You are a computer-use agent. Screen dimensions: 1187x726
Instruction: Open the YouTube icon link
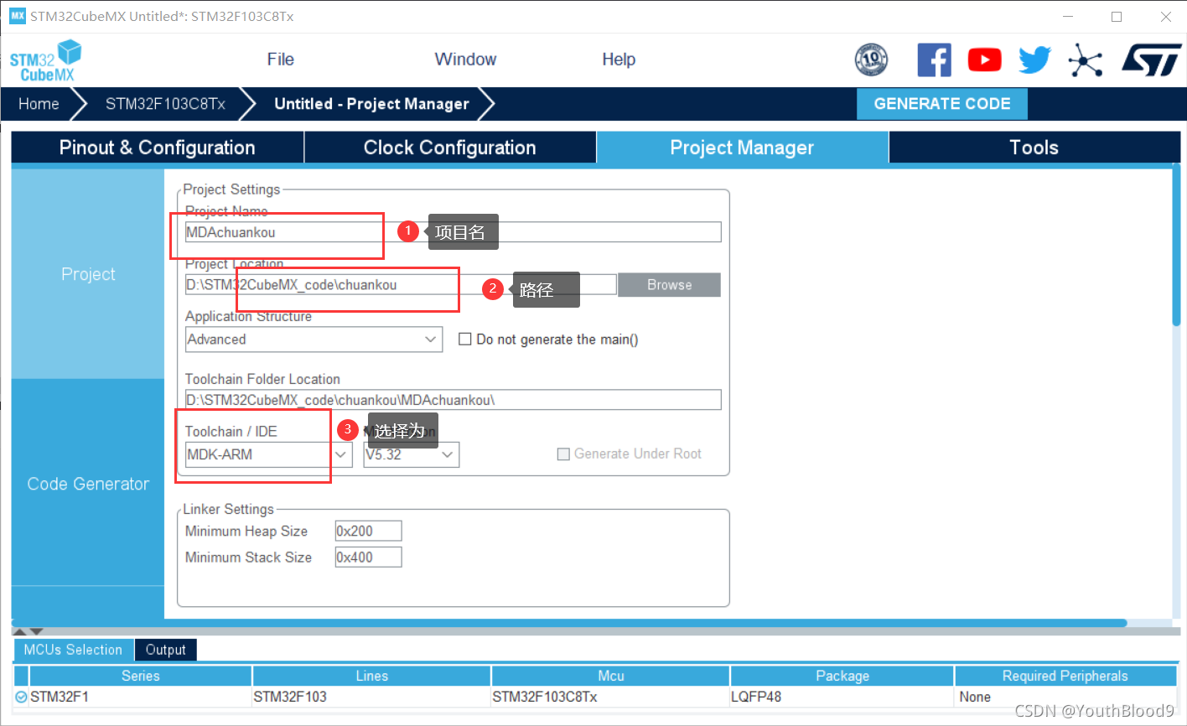(x=984, y=60)
